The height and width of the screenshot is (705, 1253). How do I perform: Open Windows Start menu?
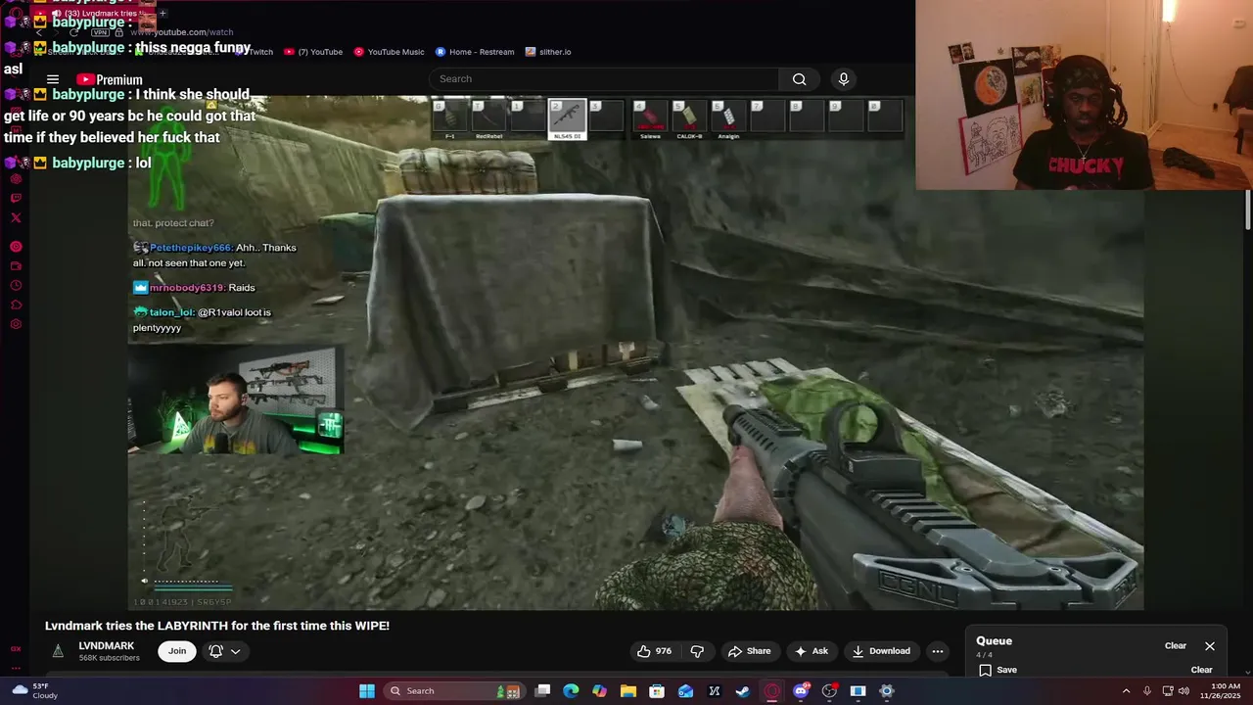(x=367, y=691)
